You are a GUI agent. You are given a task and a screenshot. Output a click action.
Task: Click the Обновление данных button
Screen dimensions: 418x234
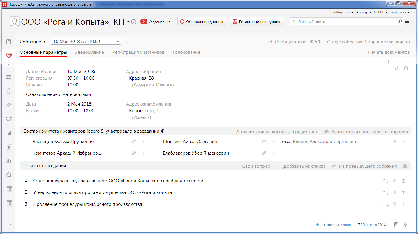click(x=202, y=22)
